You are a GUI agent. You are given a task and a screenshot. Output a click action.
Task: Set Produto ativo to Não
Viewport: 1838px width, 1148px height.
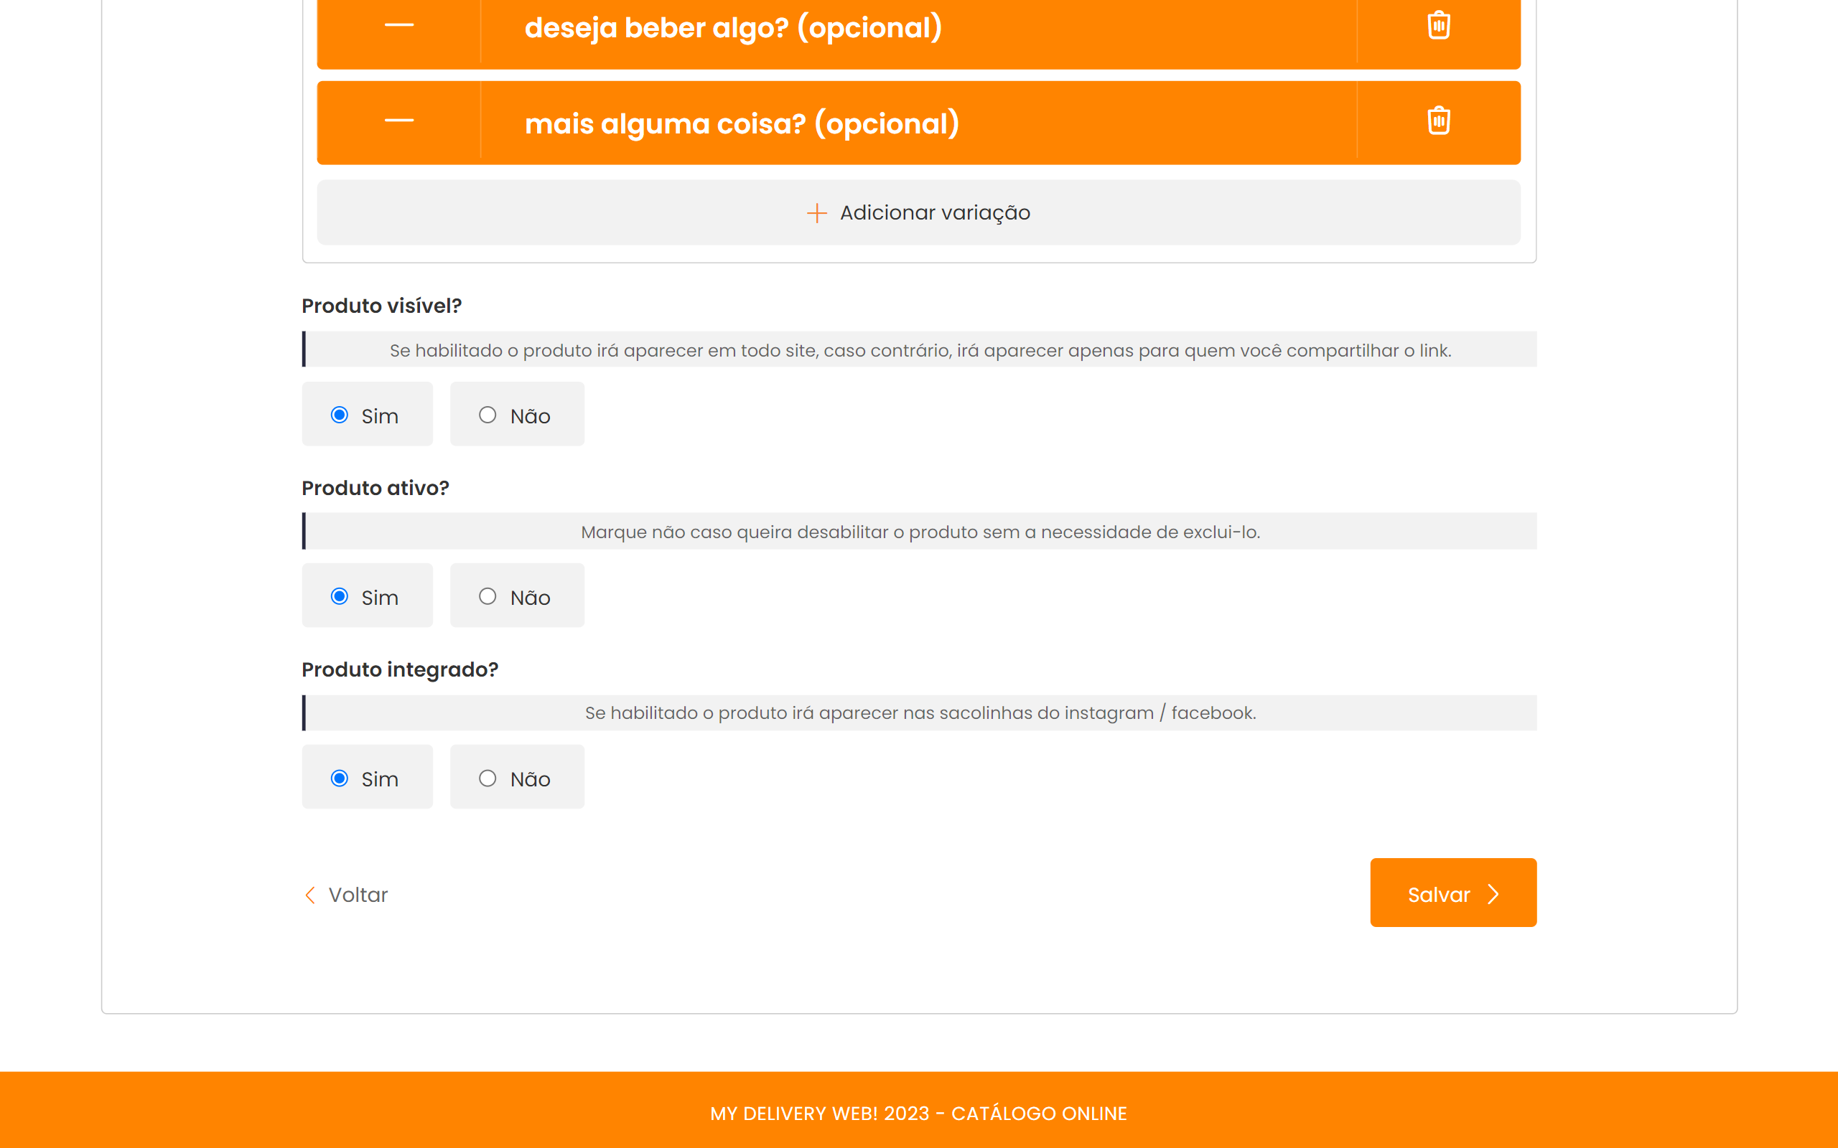[x=488, y=596]
